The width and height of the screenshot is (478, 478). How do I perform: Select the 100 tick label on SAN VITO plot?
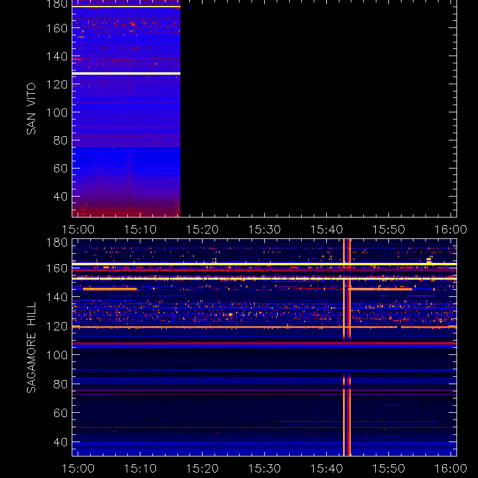[x=57, y=112]
